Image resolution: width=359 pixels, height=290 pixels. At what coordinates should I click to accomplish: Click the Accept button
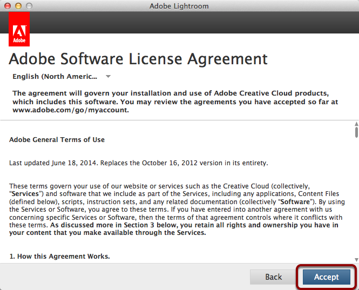(x=326, y=277)
